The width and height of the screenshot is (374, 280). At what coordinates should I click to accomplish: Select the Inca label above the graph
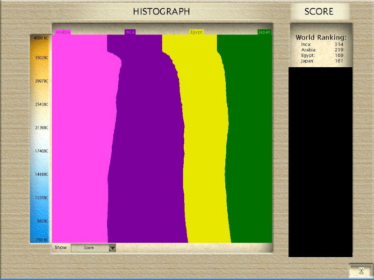130,32
